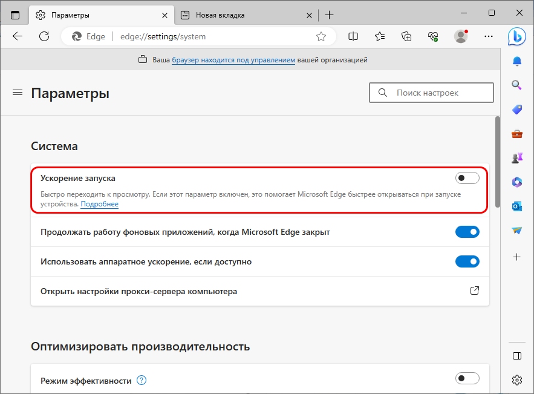Open the Bing Copilot sidebar icon
This screenshot has width=534, height=394.
pyautogui.click(x=517, y=36)
